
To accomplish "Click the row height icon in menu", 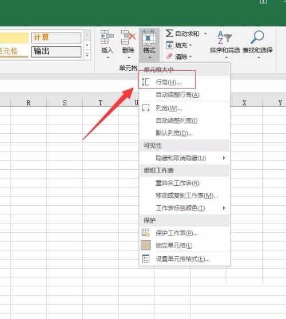I will (x=145, y=82).
